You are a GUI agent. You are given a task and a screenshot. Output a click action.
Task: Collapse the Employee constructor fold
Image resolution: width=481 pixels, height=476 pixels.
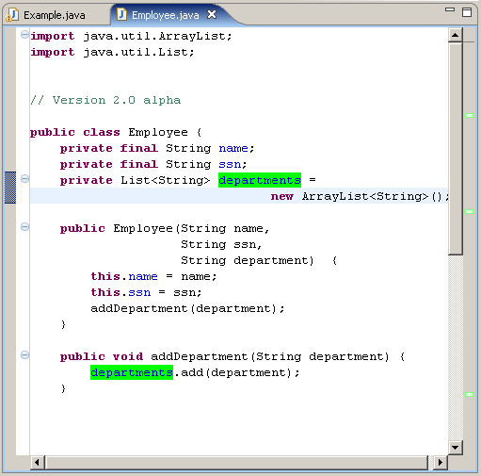tap(24, 226)
